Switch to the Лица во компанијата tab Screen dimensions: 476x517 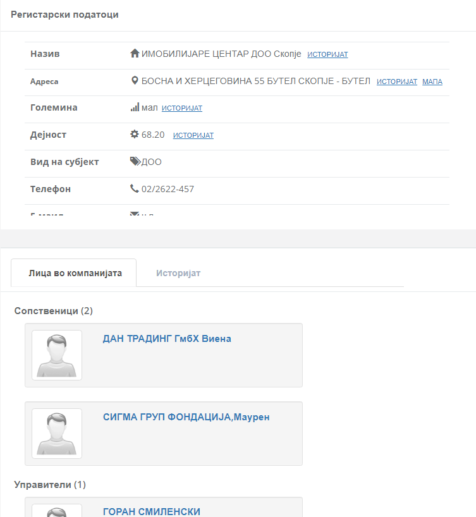click(x=73, y=273)
